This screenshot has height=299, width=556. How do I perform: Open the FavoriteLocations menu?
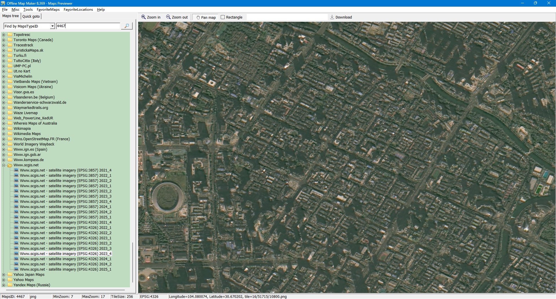click(78, 10)
